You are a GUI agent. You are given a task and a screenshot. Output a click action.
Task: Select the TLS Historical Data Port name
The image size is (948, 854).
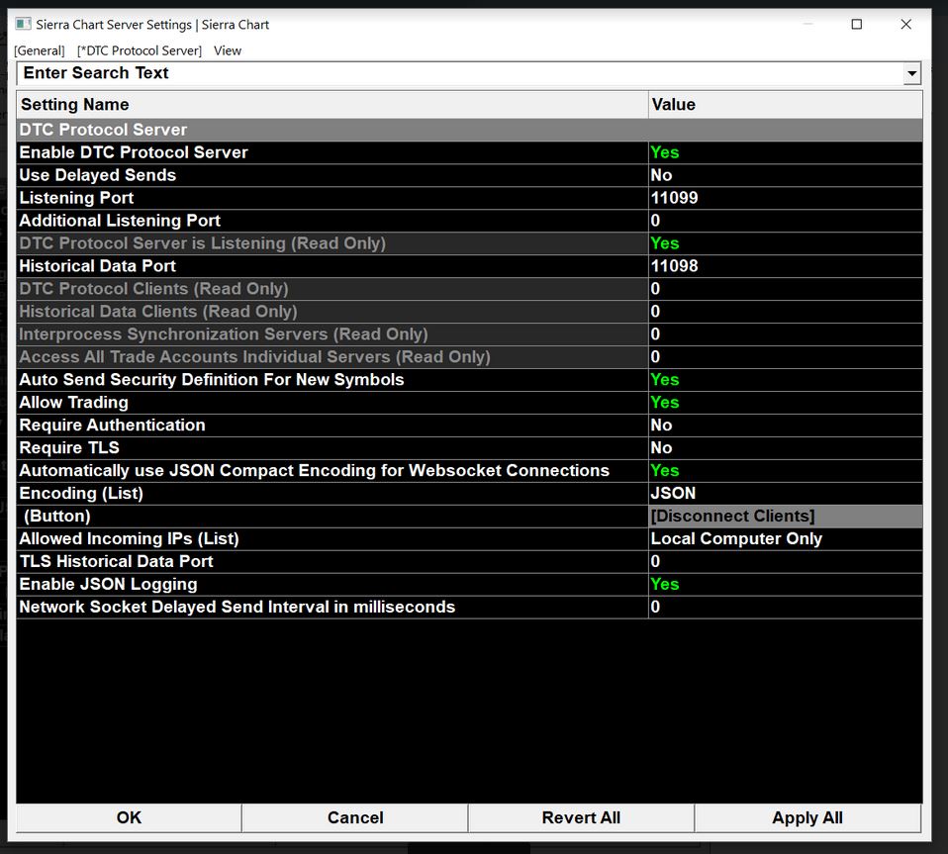[x=332, y=561]
